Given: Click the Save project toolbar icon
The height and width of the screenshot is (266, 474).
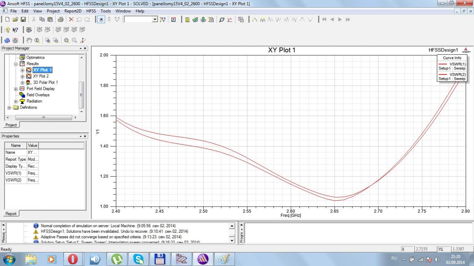Looking at the screenshot, I should (23, 20).
